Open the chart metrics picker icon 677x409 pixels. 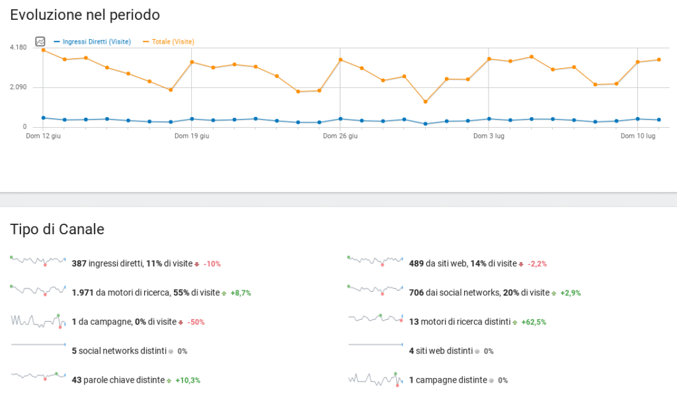[40, 42]
